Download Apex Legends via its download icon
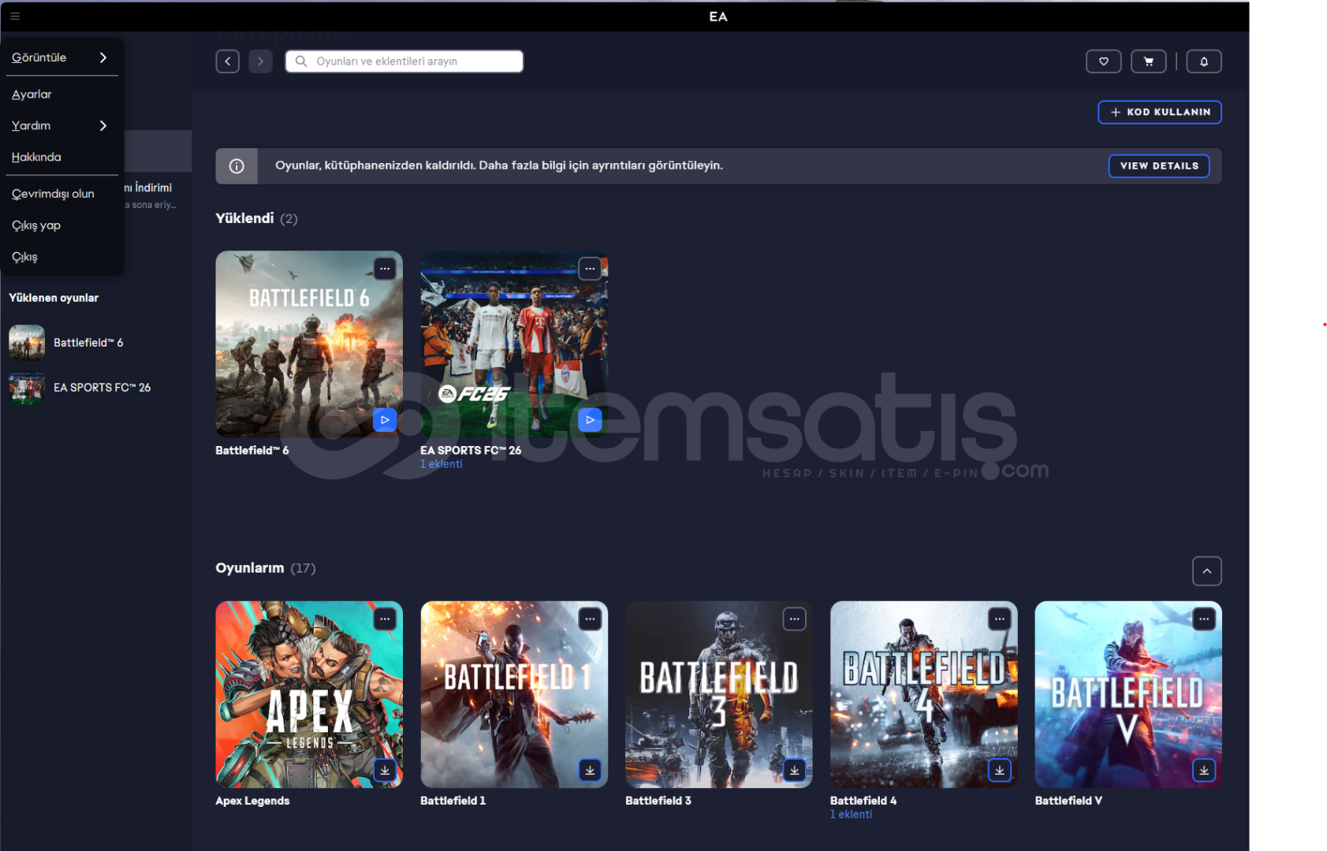Image resolution: width=1327 pixels, height=851 pixels. [385, 770]
